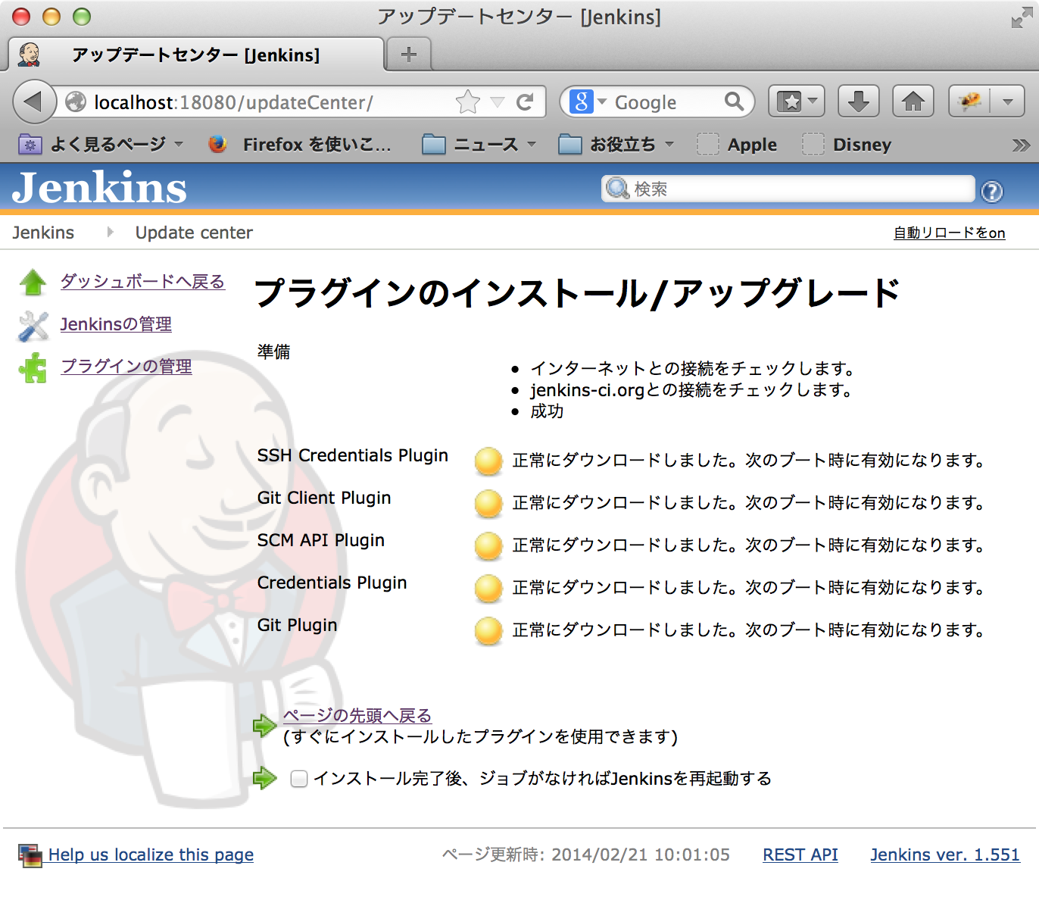Click the SSH Credentials Plugin name
The height and width of the screenshot is (903, 1039).
352,455
